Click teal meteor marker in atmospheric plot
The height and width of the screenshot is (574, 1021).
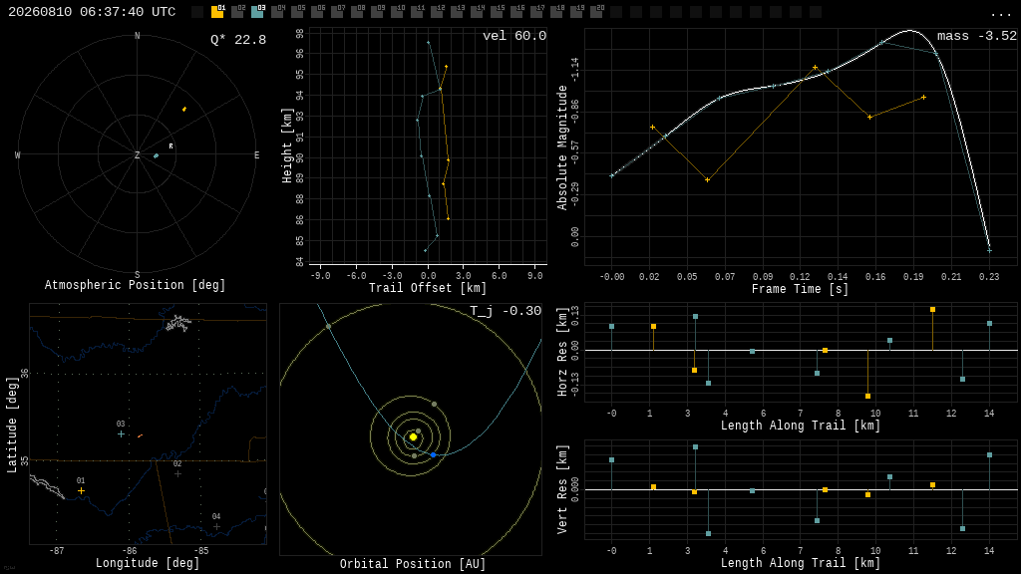coord(156,156)
